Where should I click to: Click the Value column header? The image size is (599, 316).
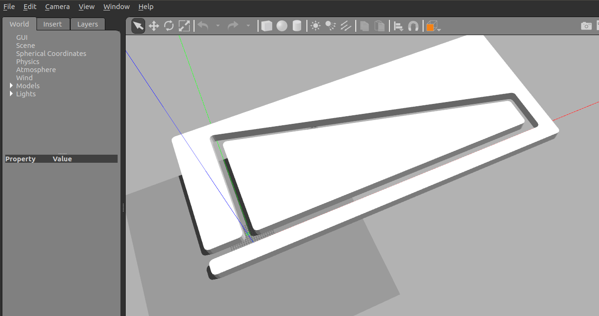pos(62,159)
